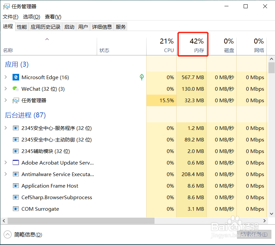Click the 简略信息(D) link
The image size is (275, 245).
[28, 234]
